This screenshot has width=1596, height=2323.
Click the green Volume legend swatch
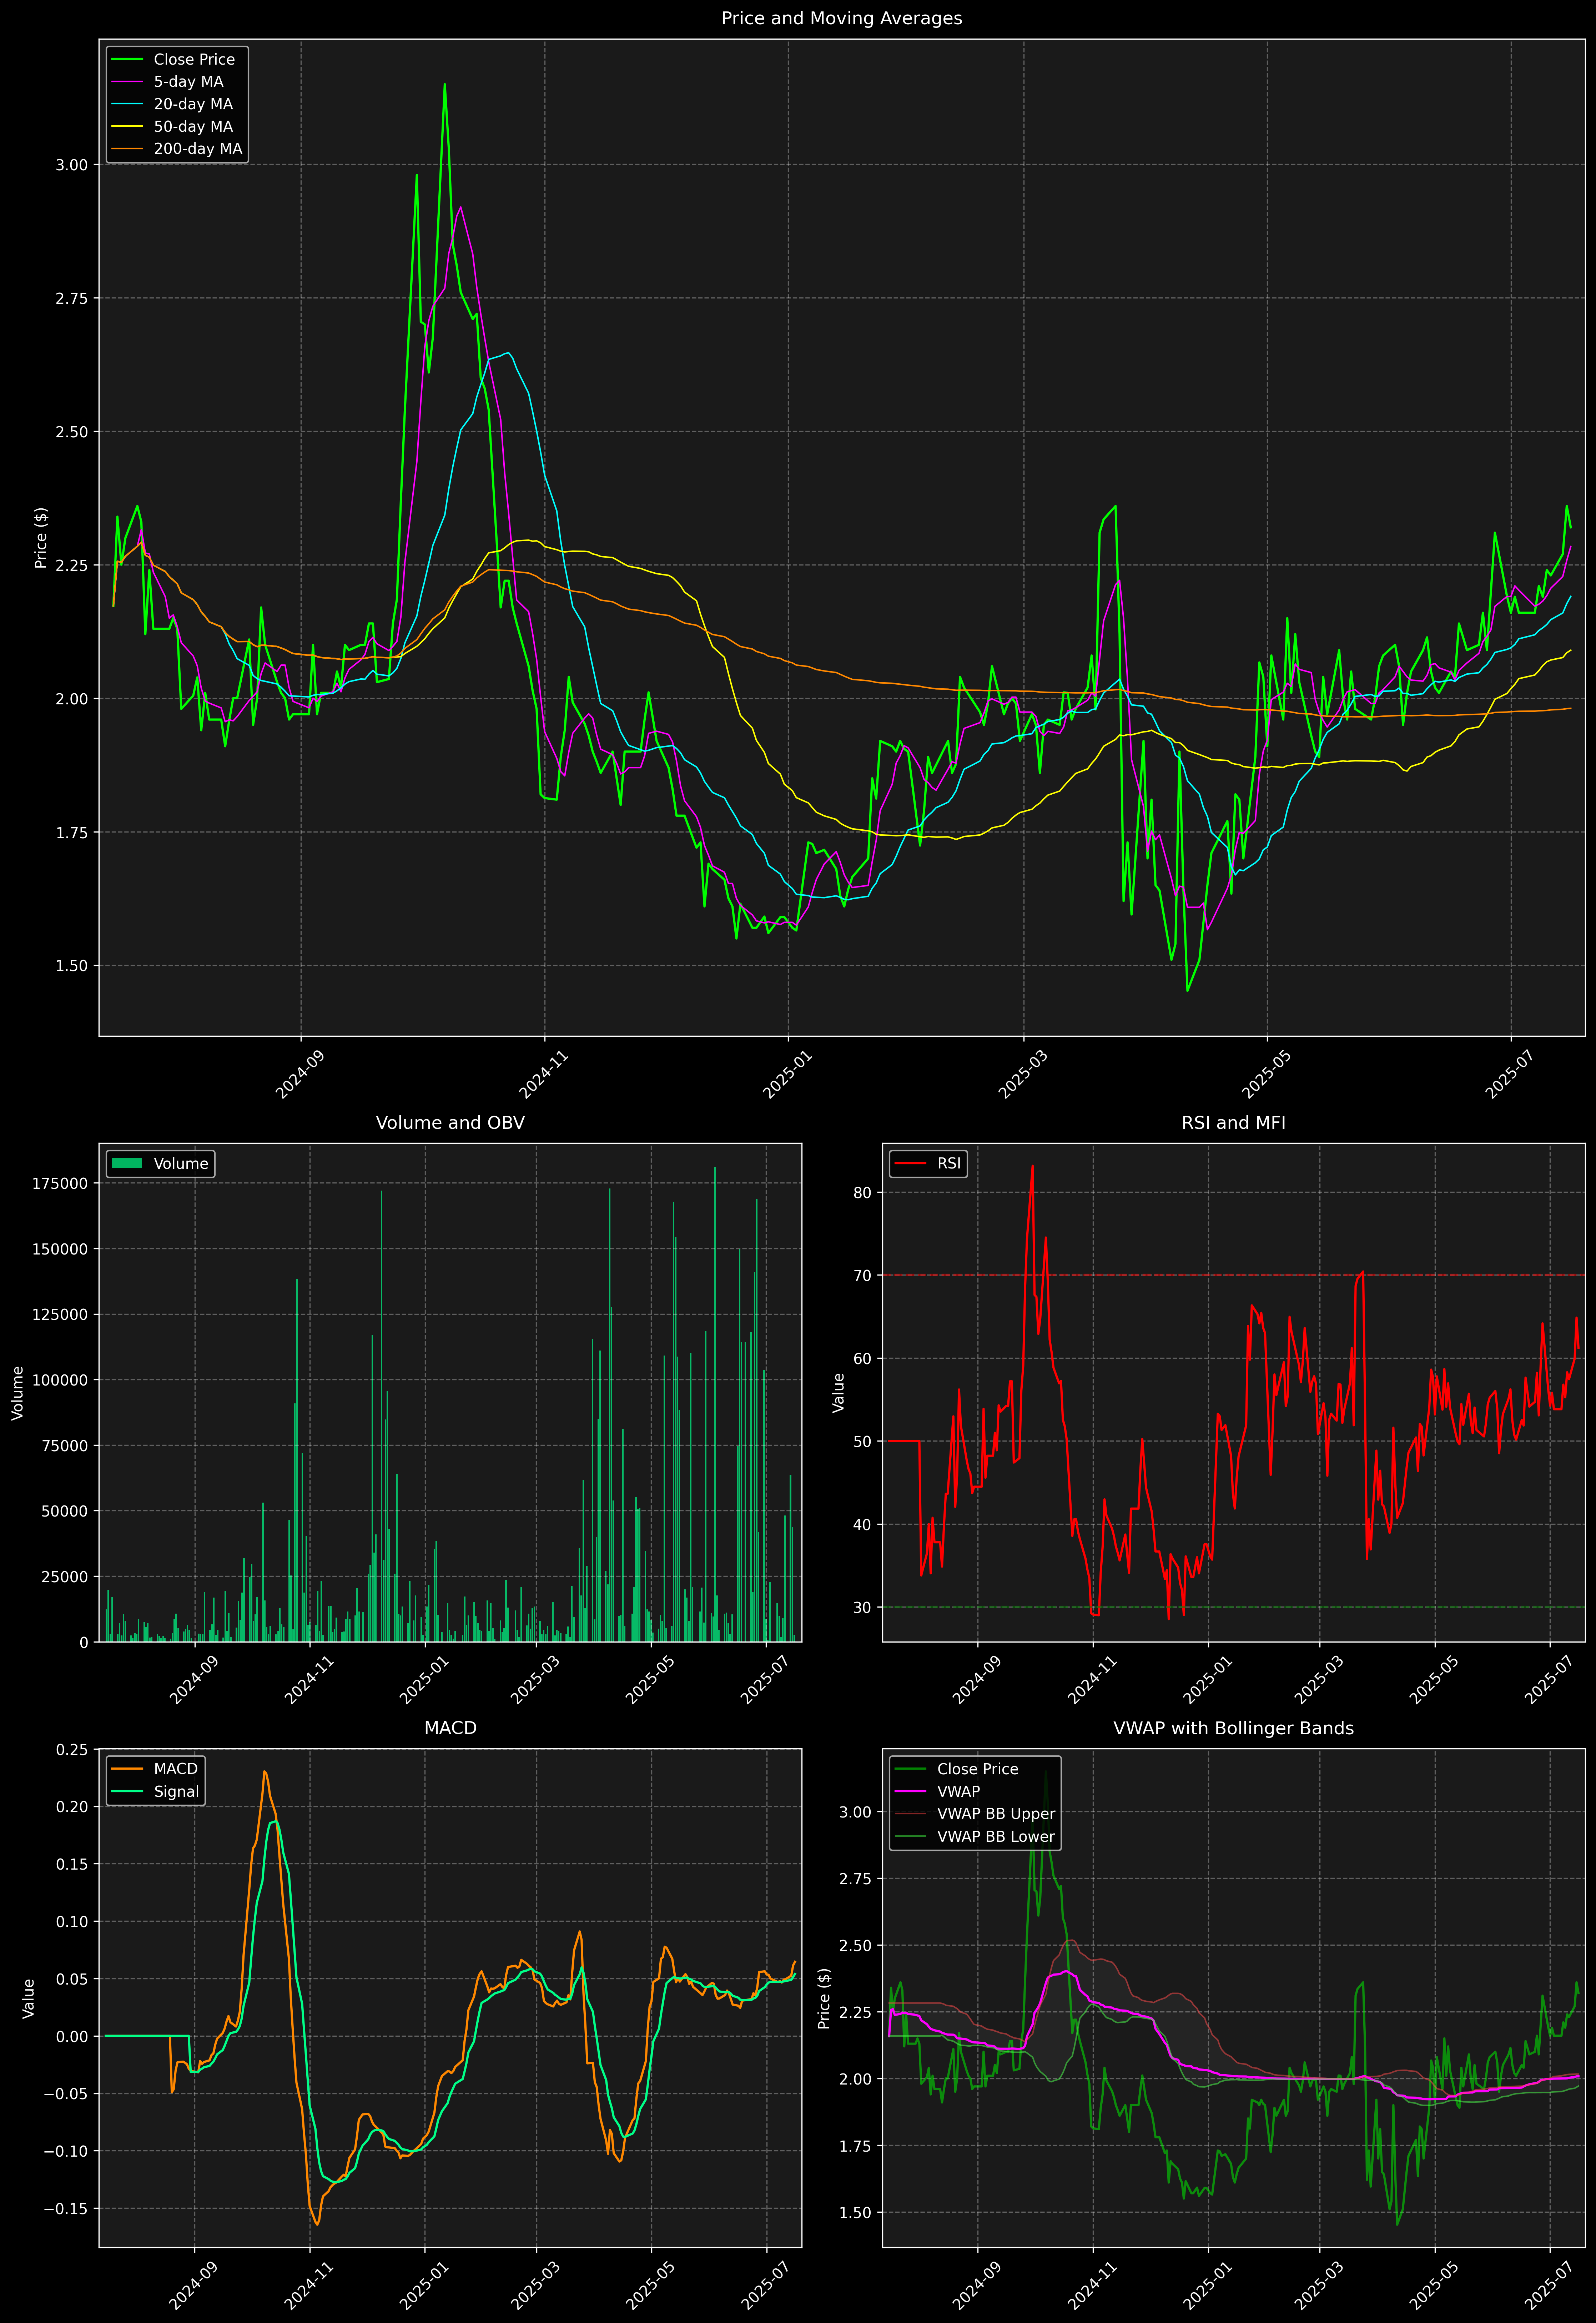point(127,1164)
